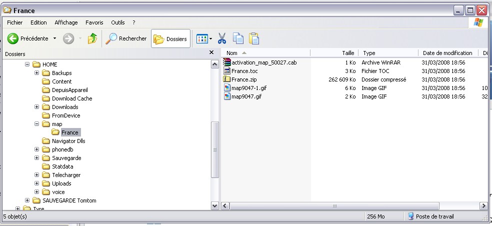Collapse the map folder node
This screenshot has height=226, width=492.
coord(36,123)
